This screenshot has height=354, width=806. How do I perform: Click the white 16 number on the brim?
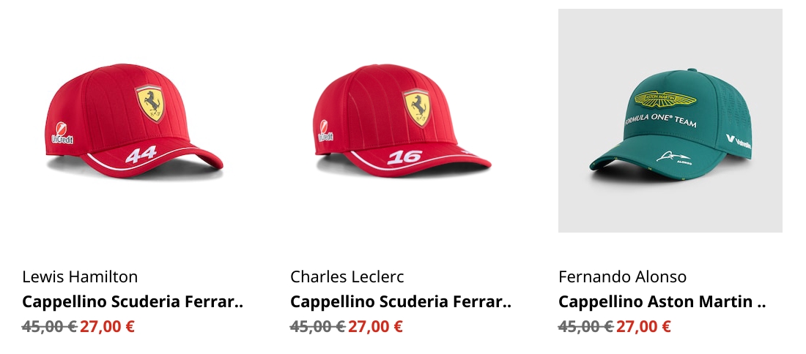point(404,157)
